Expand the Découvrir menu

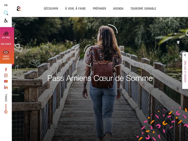point(51,9)
